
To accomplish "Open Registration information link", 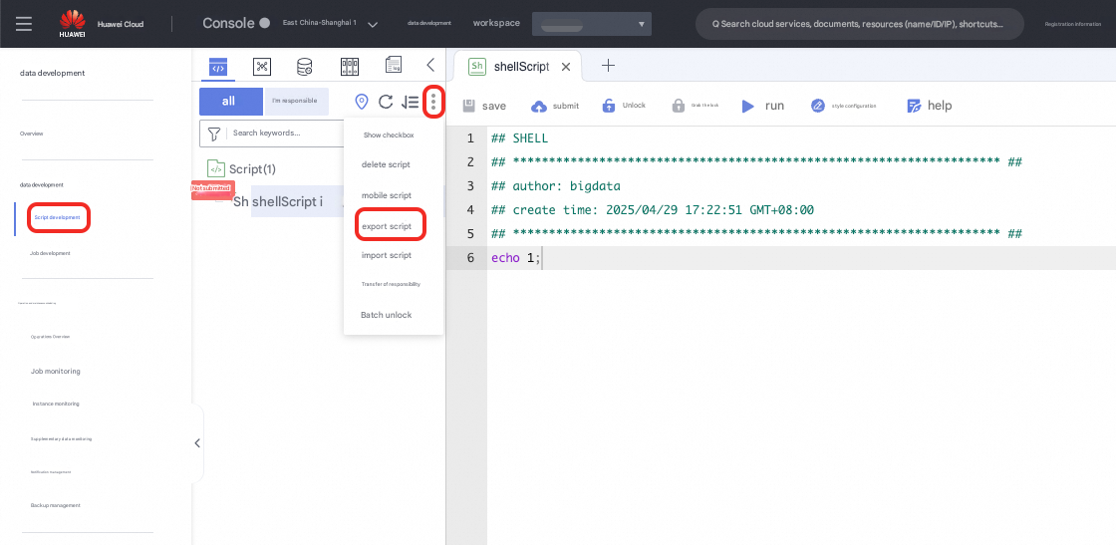I will 1072,24.
